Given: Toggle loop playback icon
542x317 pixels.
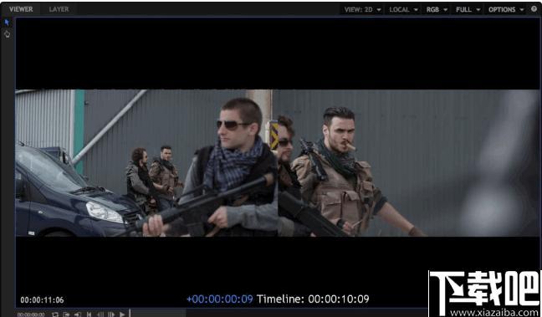Looking at the screenshot, I should [55, 314].
